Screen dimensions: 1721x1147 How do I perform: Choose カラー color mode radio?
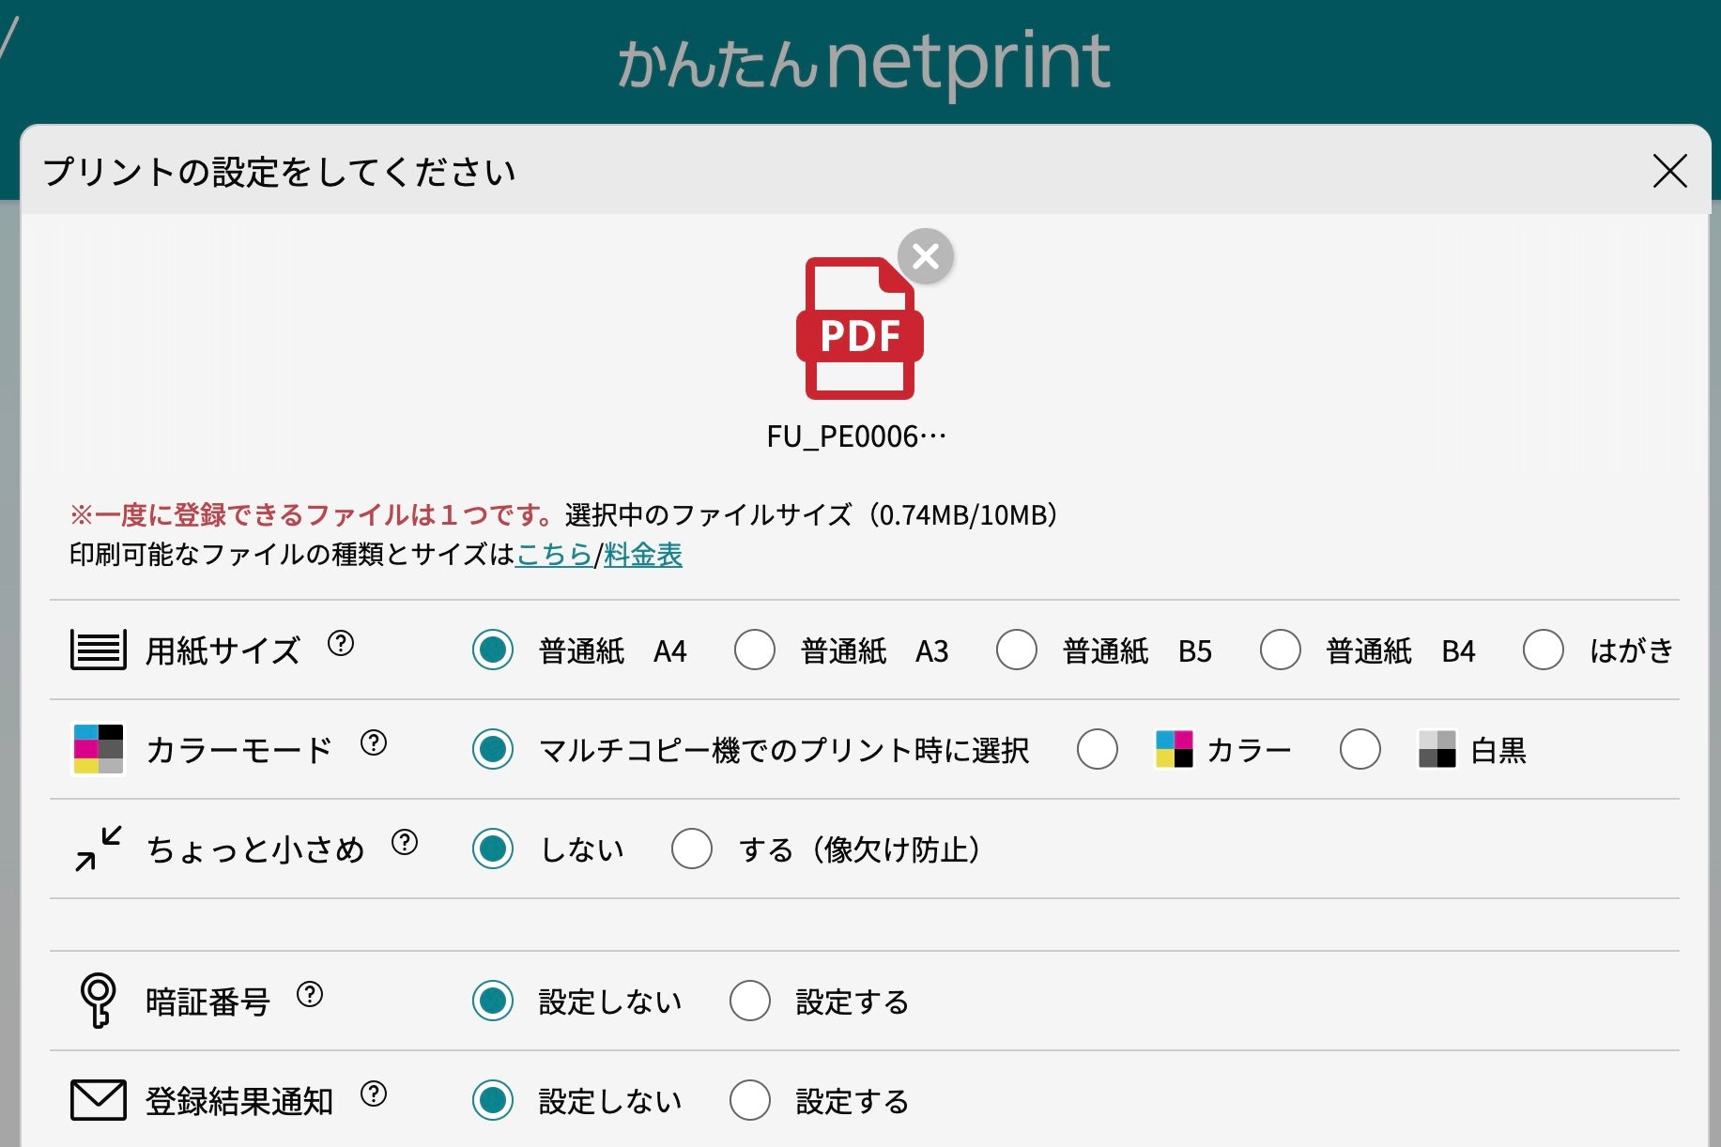pyautogui.click(x=1098, y=749)
